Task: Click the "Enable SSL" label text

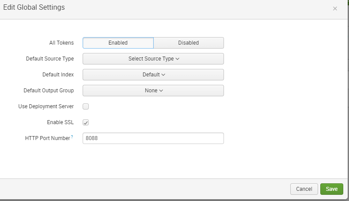Action: [60, 122]
